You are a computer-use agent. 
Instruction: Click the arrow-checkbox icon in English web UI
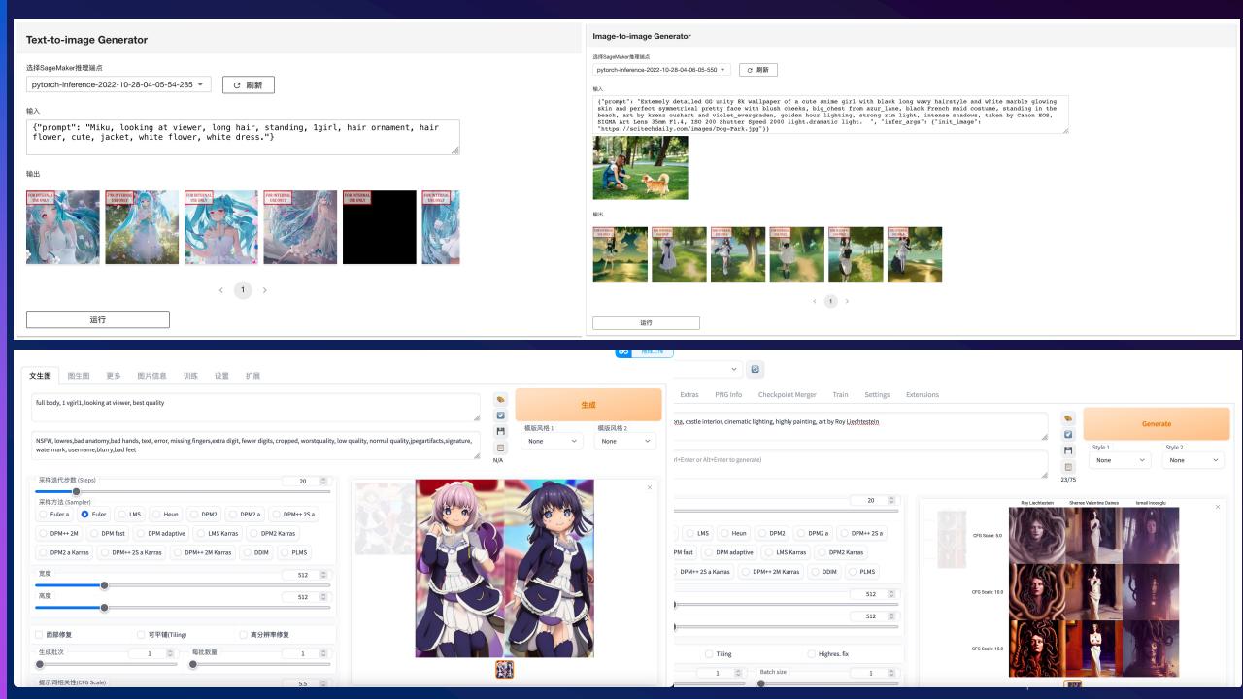(x=1068, y=435)
